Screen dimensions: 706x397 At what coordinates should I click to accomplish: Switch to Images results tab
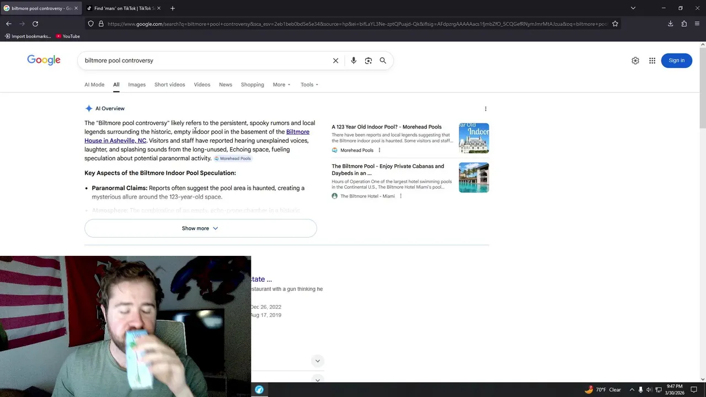(x=137, y=84)
